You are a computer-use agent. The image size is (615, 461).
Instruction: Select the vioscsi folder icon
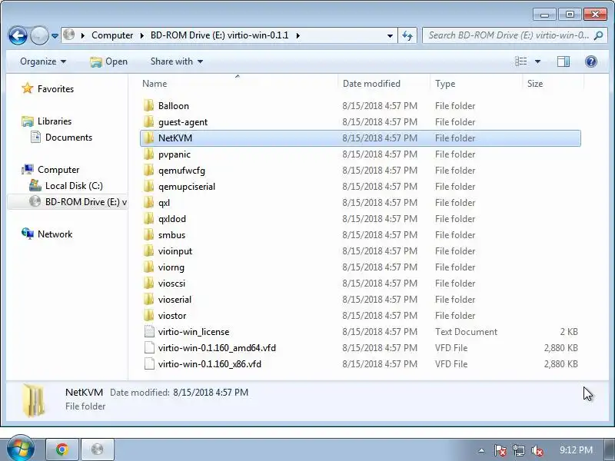tap(148, 283)
